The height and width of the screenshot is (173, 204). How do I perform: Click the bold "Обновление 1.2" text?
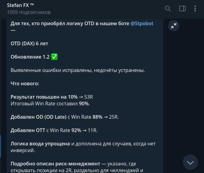pos(30,57)
